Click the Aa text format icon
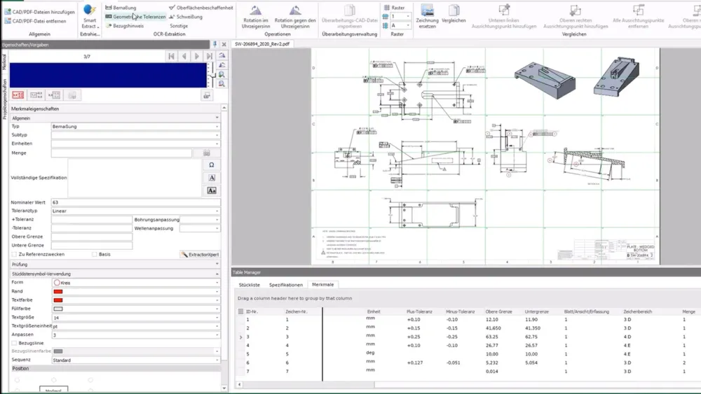The image size is (701, 394). click(x=212, y=190)
